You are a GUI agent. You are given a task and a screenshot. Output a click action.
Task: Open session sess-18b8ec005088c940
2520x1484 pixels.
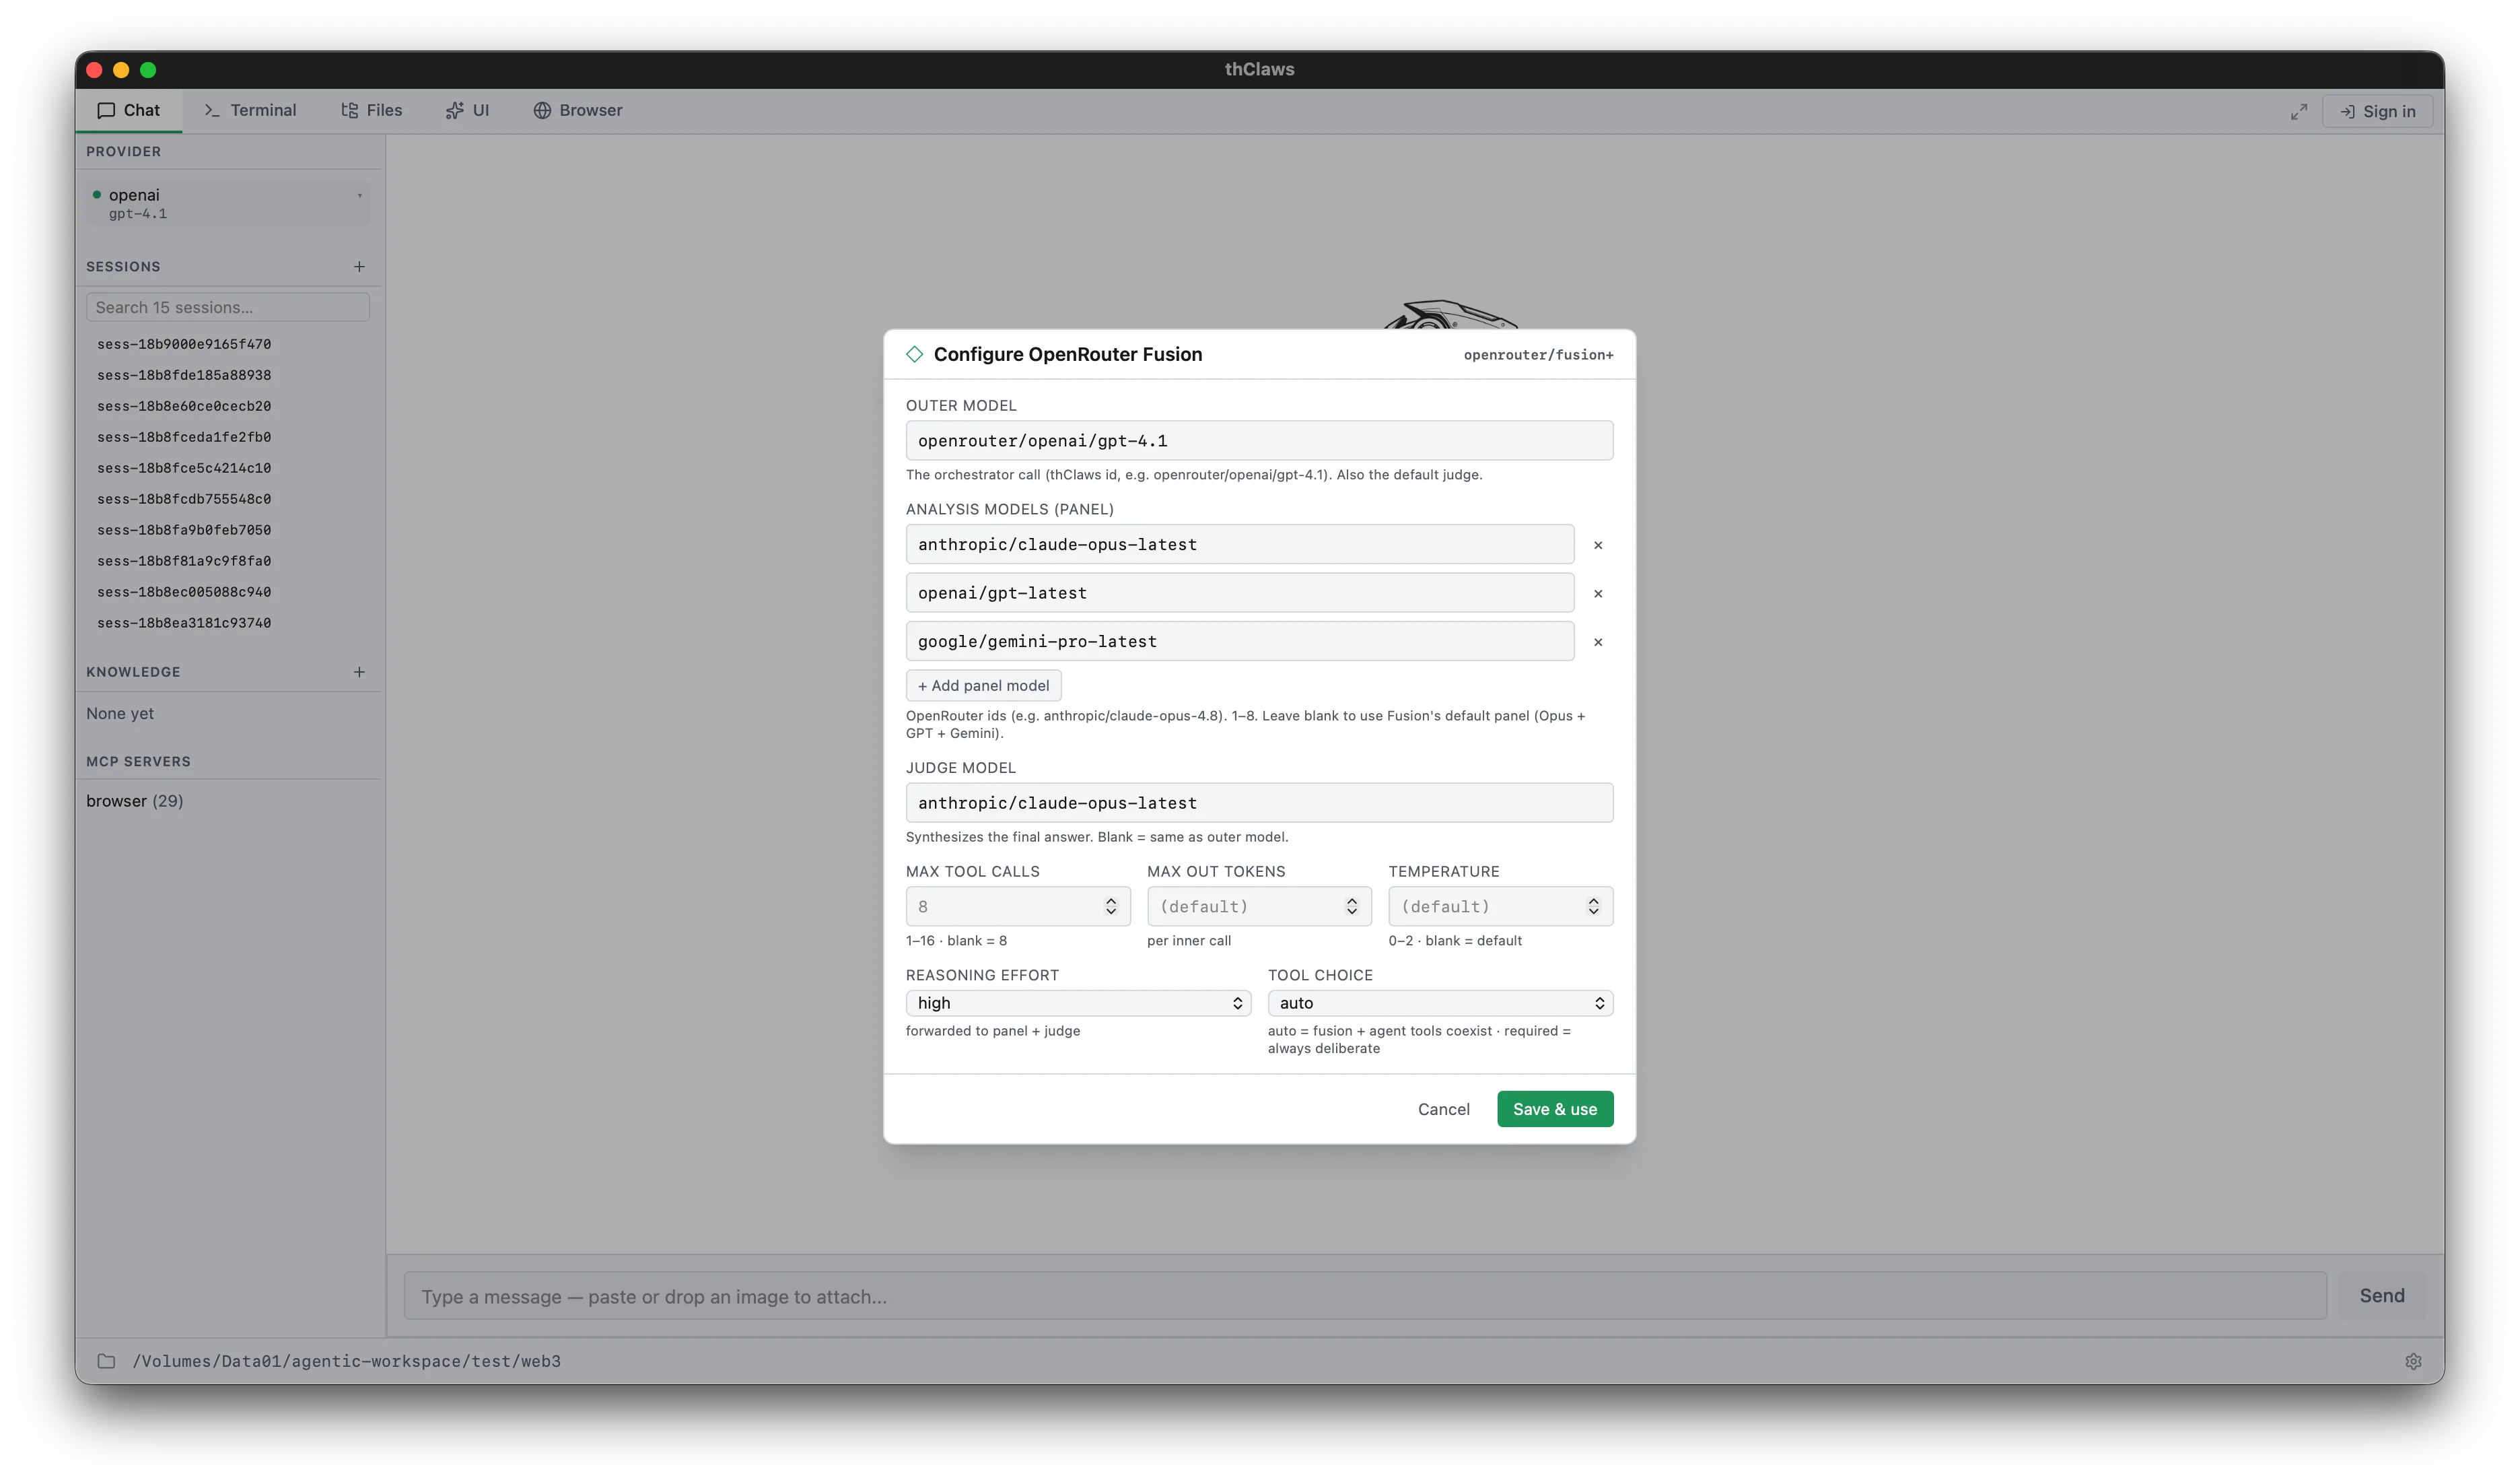point(184,591)
